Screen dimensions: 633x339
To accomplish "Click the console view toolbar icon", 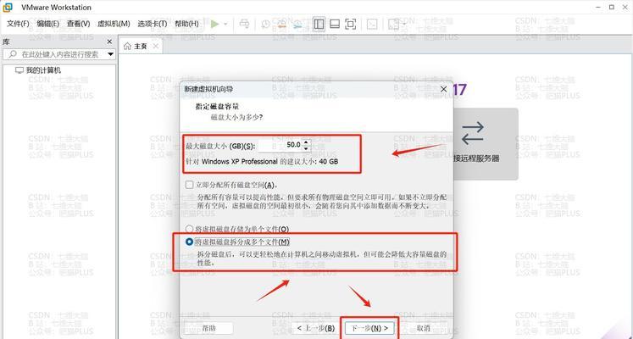I will (372, 25).
